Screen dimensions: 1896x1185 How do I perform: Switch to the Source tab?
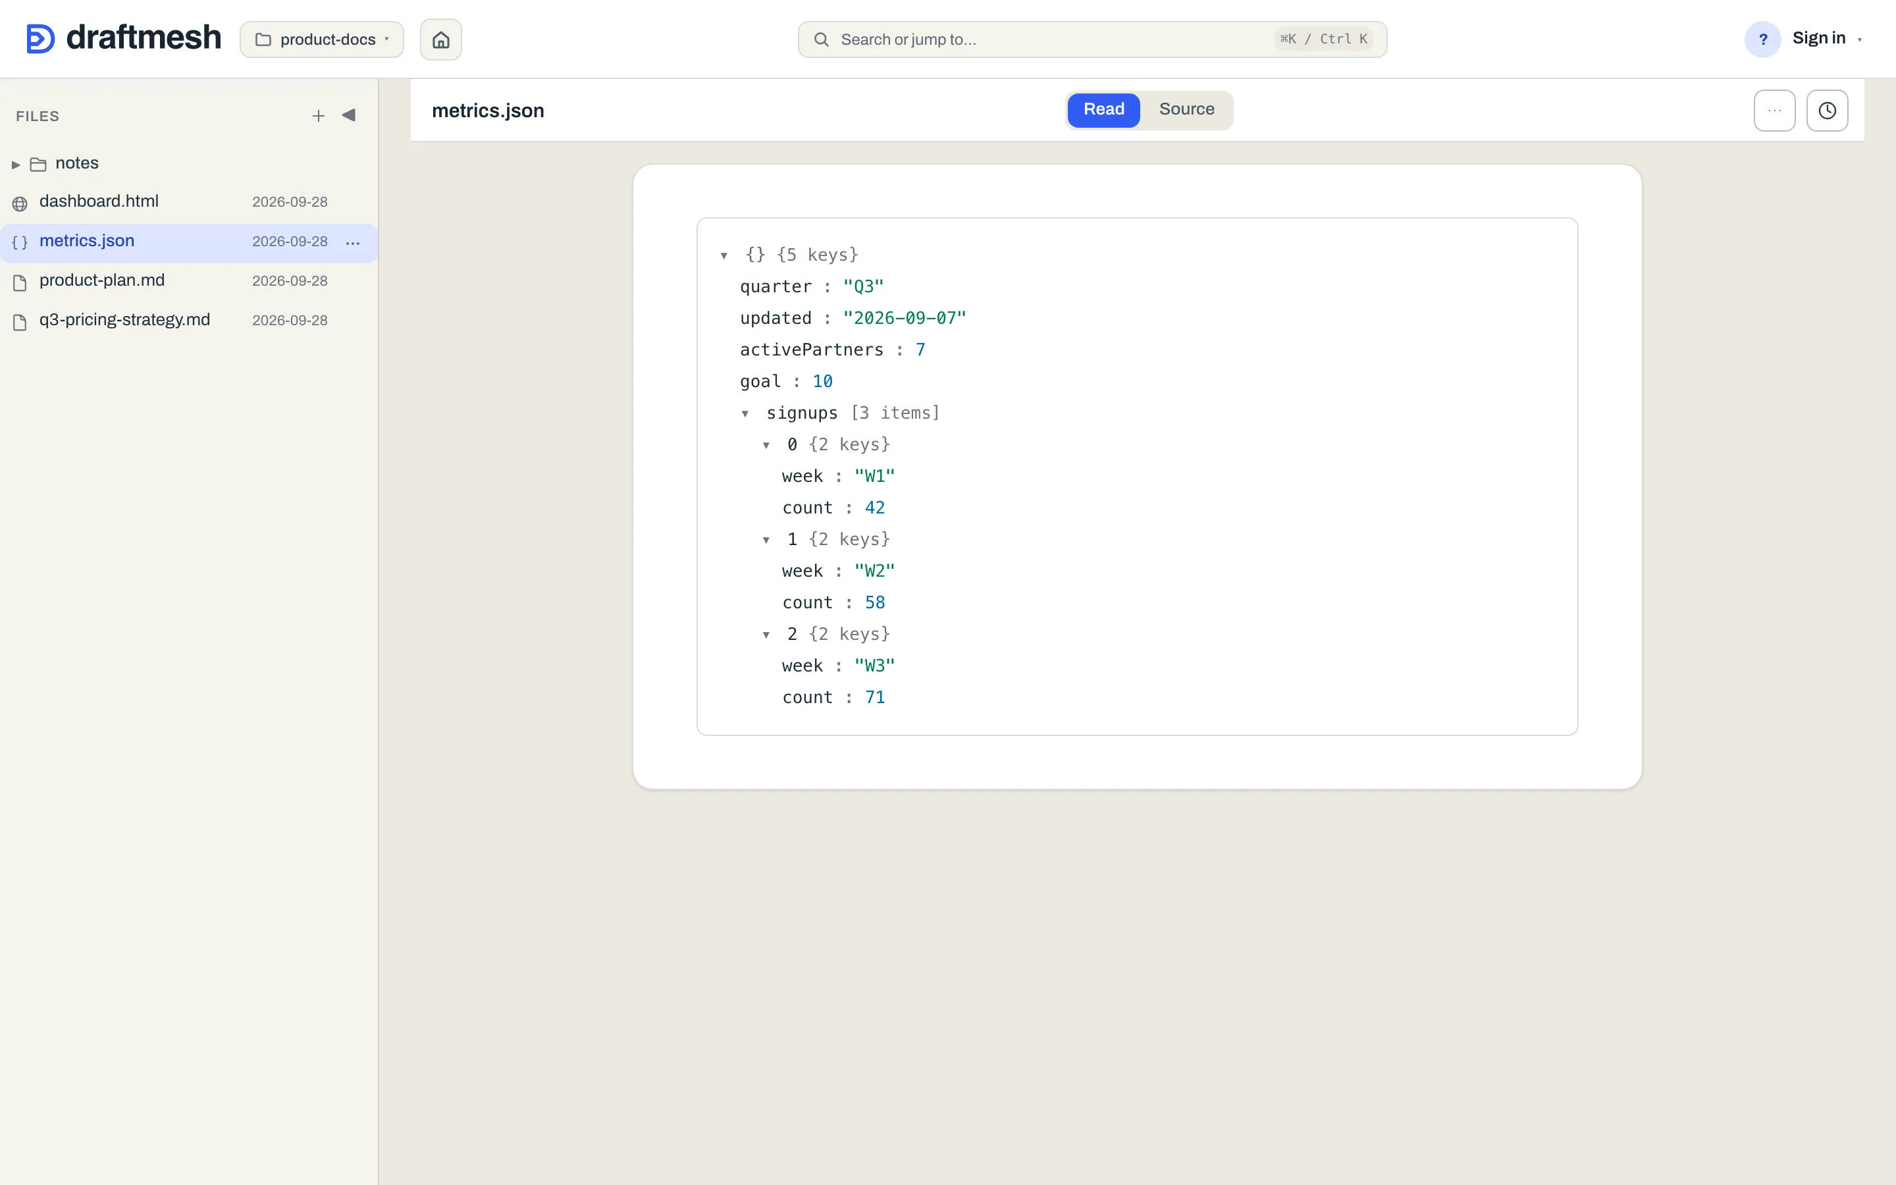click(x=1186, y=110)
